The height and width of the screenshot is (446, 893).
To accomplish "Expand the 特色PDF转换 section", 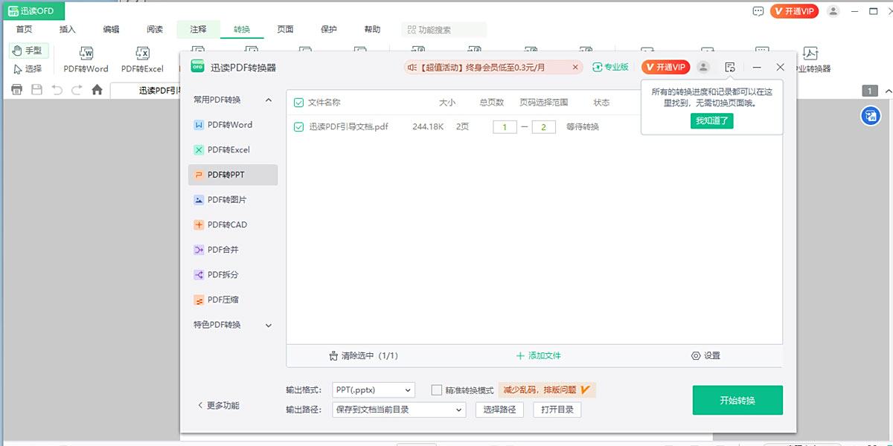I will point(233,325).
